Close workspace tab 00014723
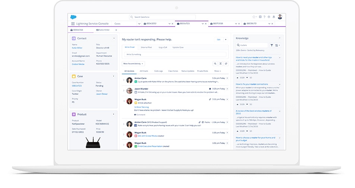355x188 pixels. click(206, 24)
